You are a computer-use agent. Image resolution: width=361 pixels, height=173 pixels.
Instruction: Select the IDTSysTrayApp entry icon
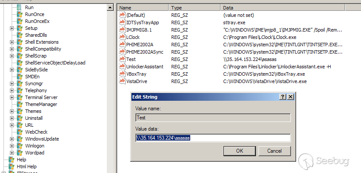tap(122, 22)
